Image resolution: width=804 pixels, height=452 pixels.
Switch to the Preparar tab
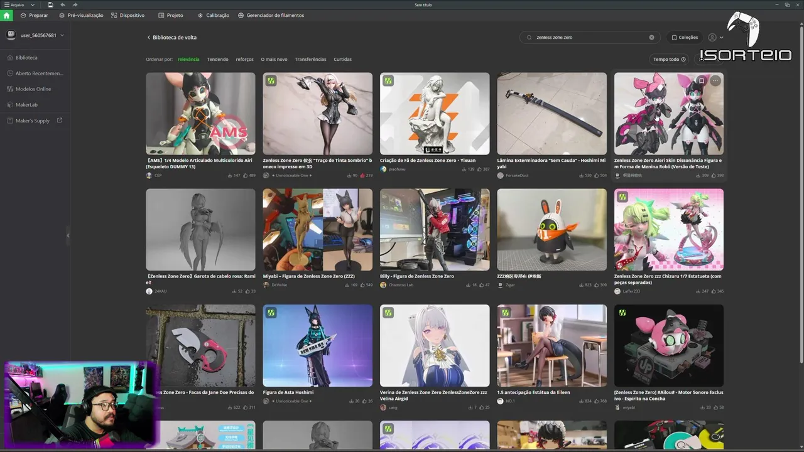[x=34, y=15]
